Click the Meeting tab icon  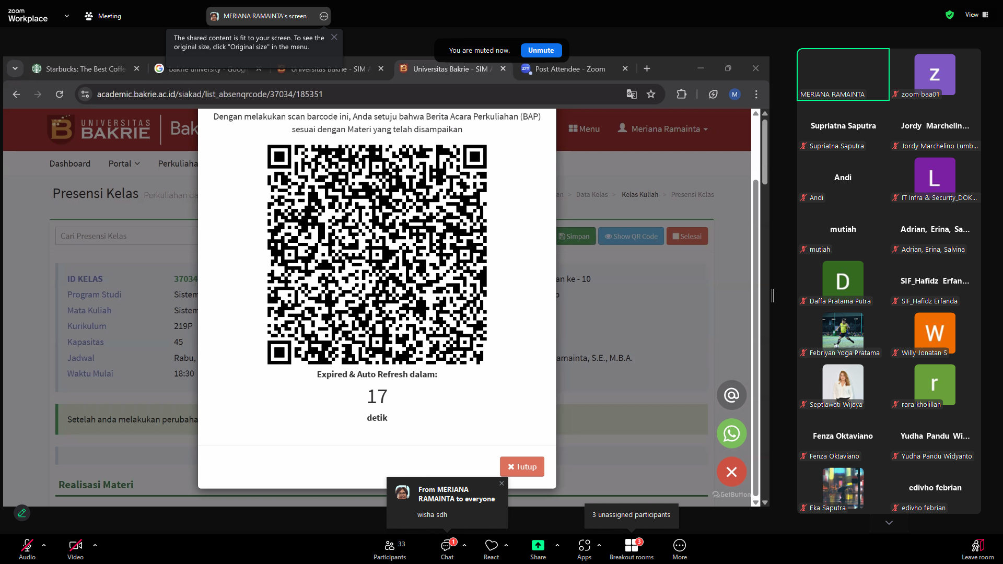89,16
